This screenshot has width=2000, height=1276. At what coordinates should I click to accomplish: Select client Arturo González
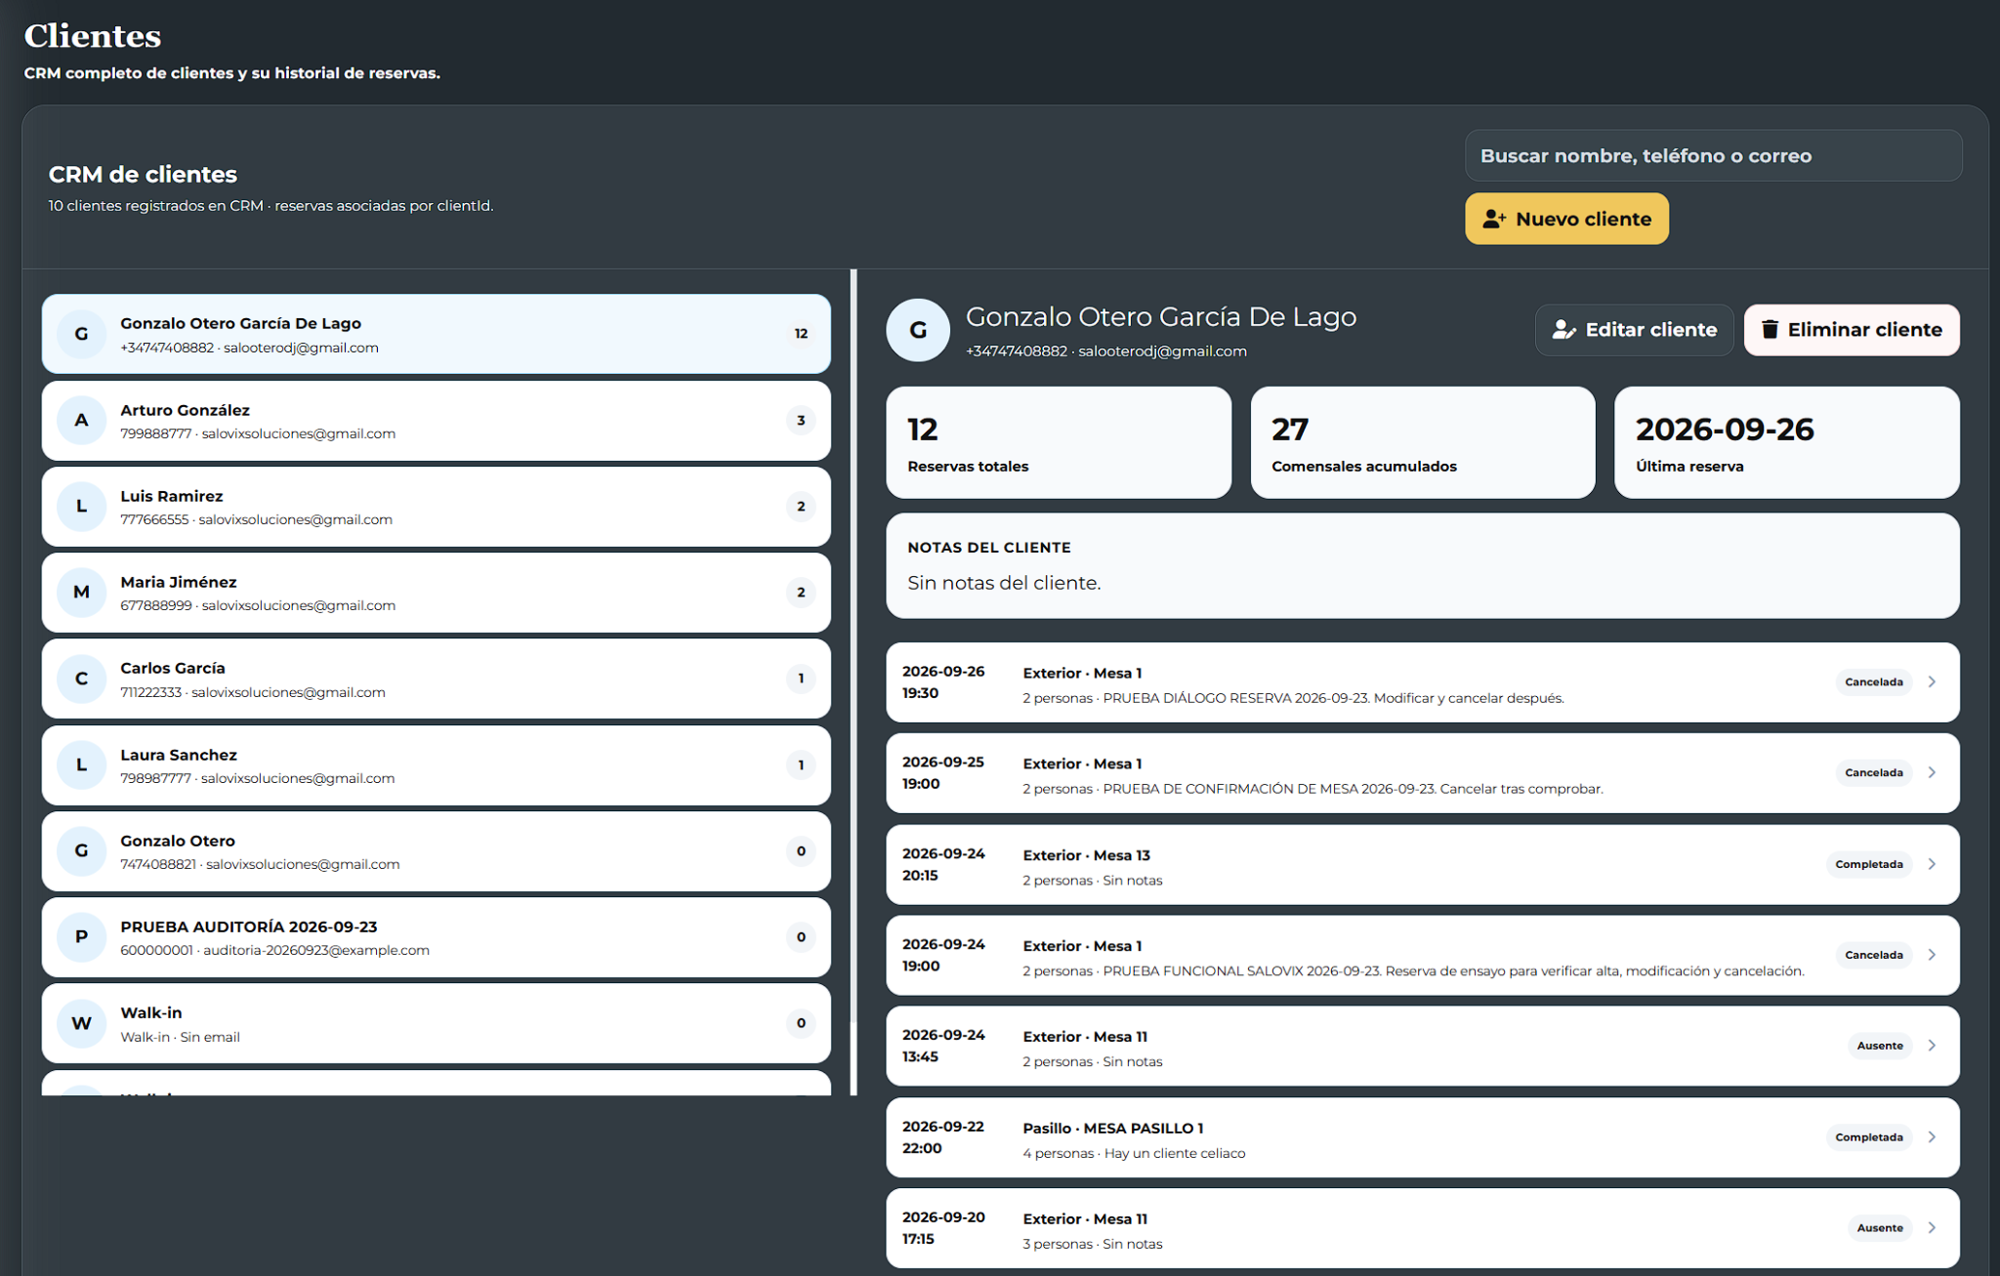coord(436,421)
